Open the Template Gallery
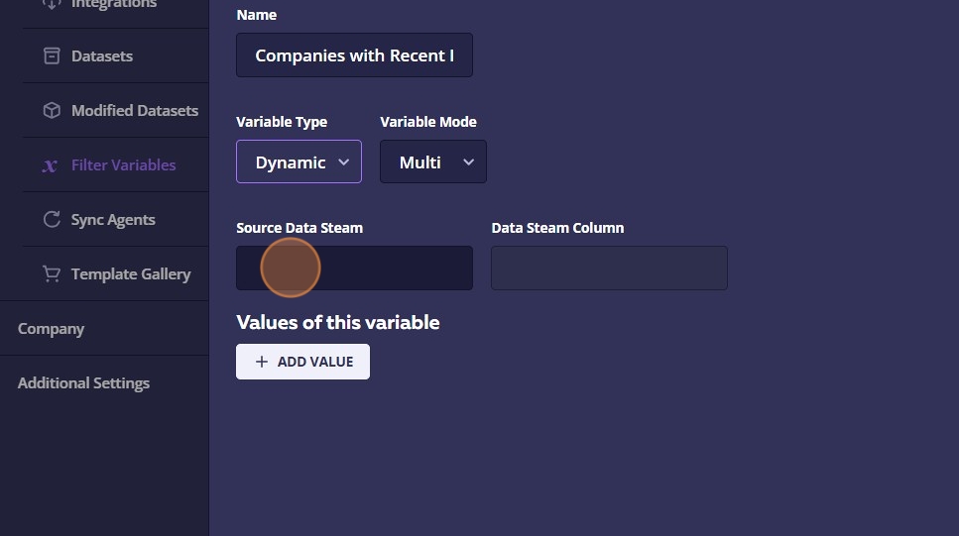Screen dimensions: 959x536 131,273
